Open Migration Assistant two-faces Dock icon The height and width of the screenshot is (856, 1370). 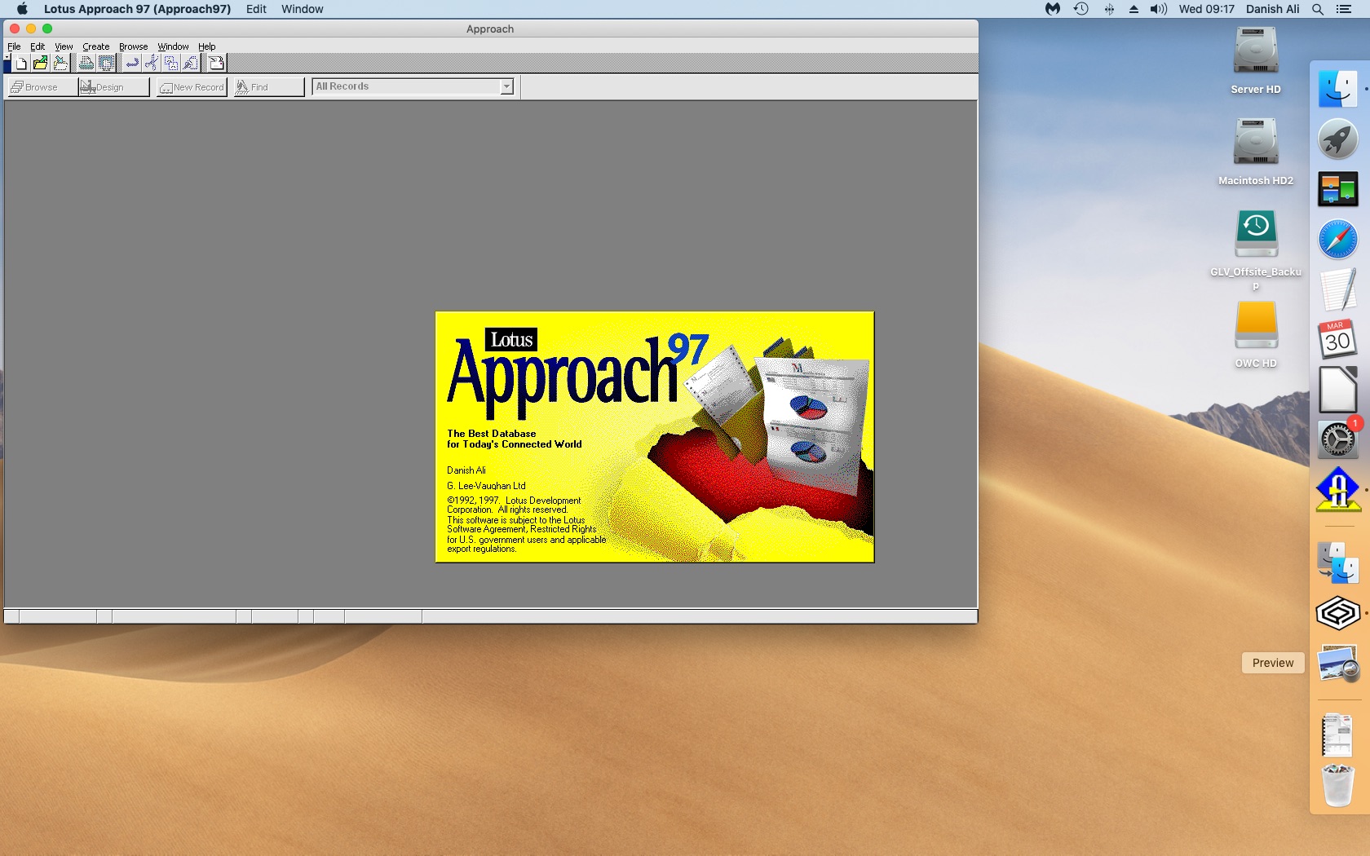1338,563
